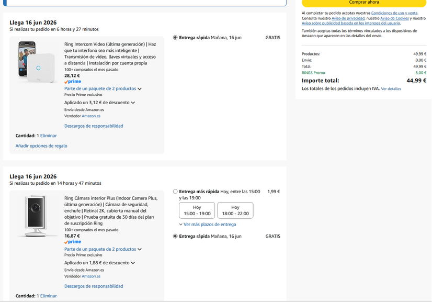
Task: Expand Parte de un paquete for Ring Cámara
Action: tap(103, 249)
